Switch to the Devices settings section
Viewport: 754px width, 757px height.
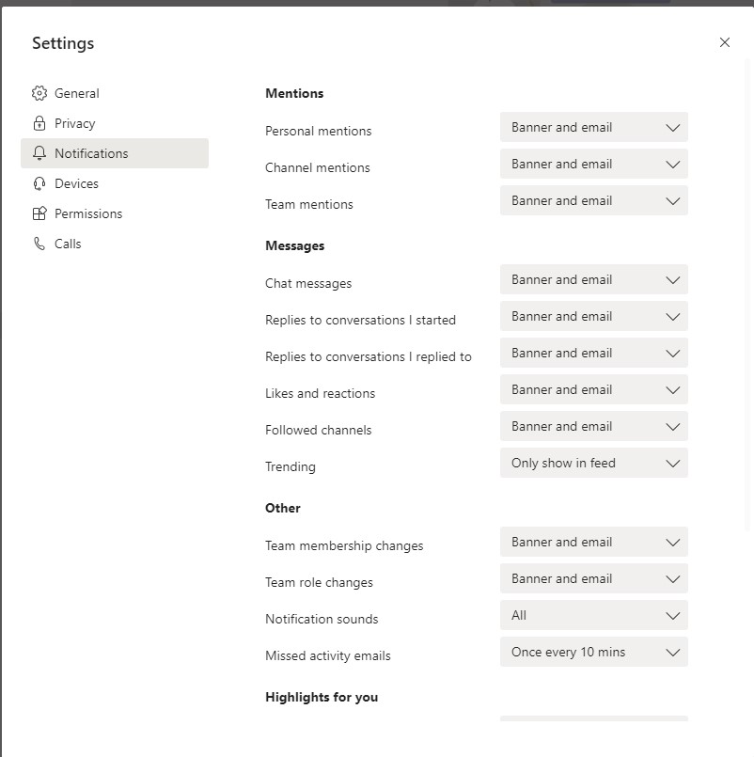(x=76, y=183)
